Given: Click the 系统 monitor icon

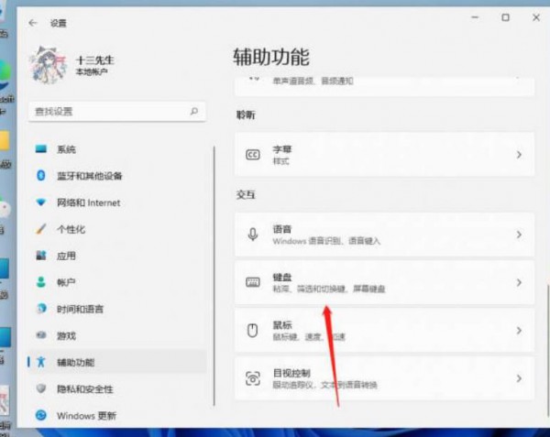Looking at the screenshot, I should click(41, 149).
